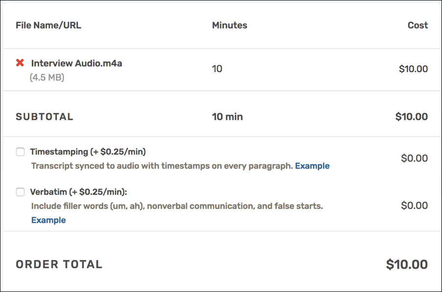
Task: Click the $0.00 cost next to Timestamping
Action: click(414, 158)
